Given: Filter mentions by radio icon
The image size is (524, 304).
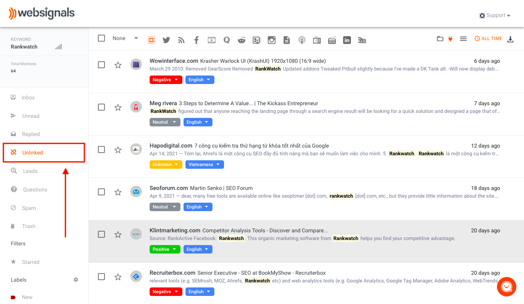Looking at the screenshot, I should tap(332, 40).
